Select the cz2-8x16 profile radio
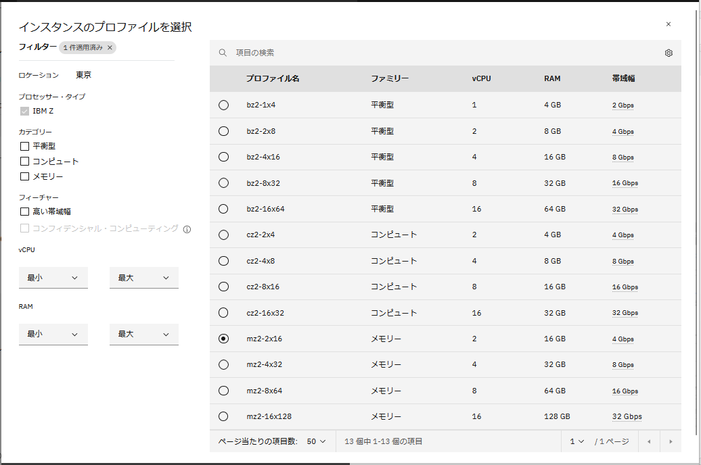Viewport: 701px width, 465px height. point(223,287)
